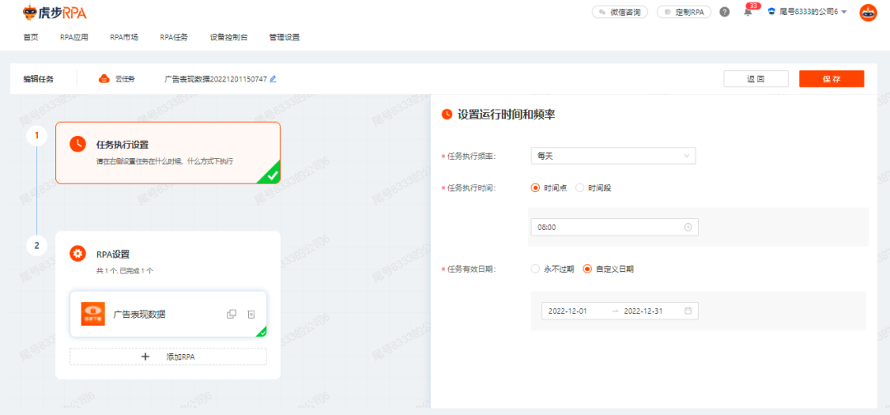Click the 添加RPA button
Viewport: 890px width, 415px height.
point(168,357)
